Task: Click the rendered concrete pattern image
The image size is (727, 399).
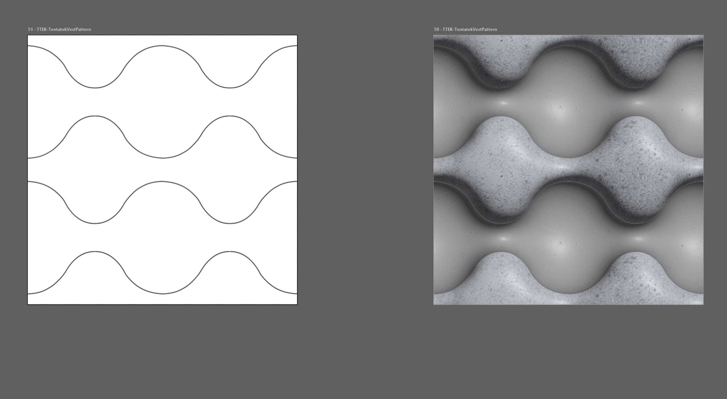Action: pyautogui.click(x=568, y=170)
